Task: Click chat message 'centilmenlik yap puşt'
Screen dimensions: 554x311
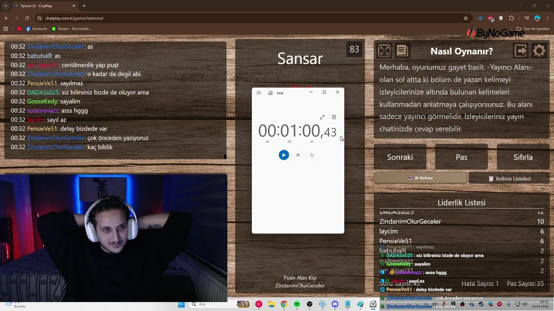Action: (90, 65)
